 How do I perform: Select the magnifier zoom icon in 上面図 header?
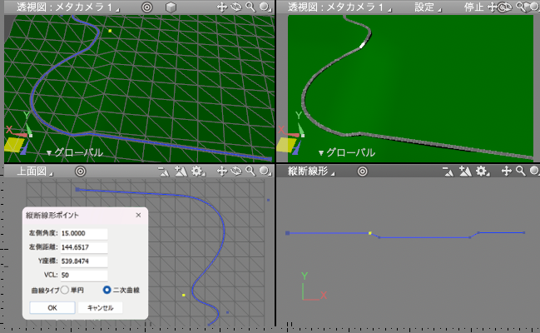[250, 171]
